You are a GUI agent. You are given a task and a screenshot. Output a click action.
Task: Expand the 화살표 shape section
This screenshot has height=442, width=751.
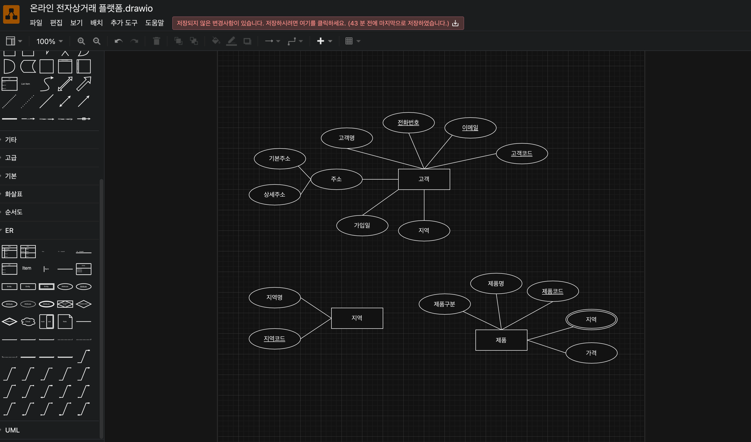[x=49, y=194]
